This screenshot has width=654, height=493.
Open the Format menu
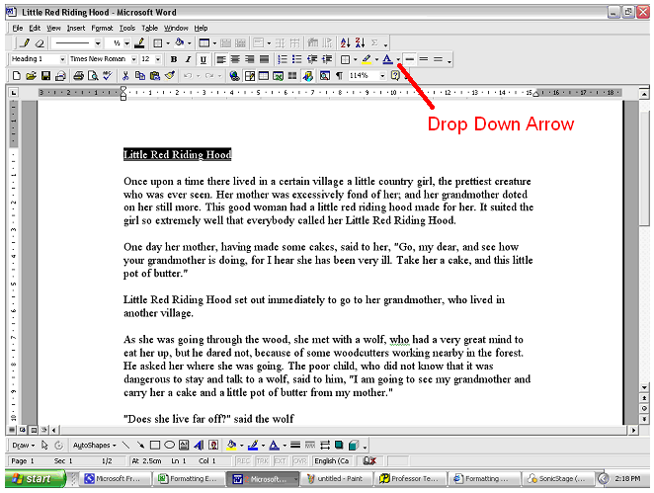tap(102, 29)
